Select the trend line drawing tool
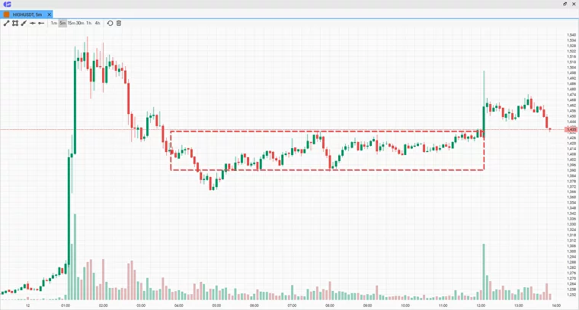 coord(6,24)
